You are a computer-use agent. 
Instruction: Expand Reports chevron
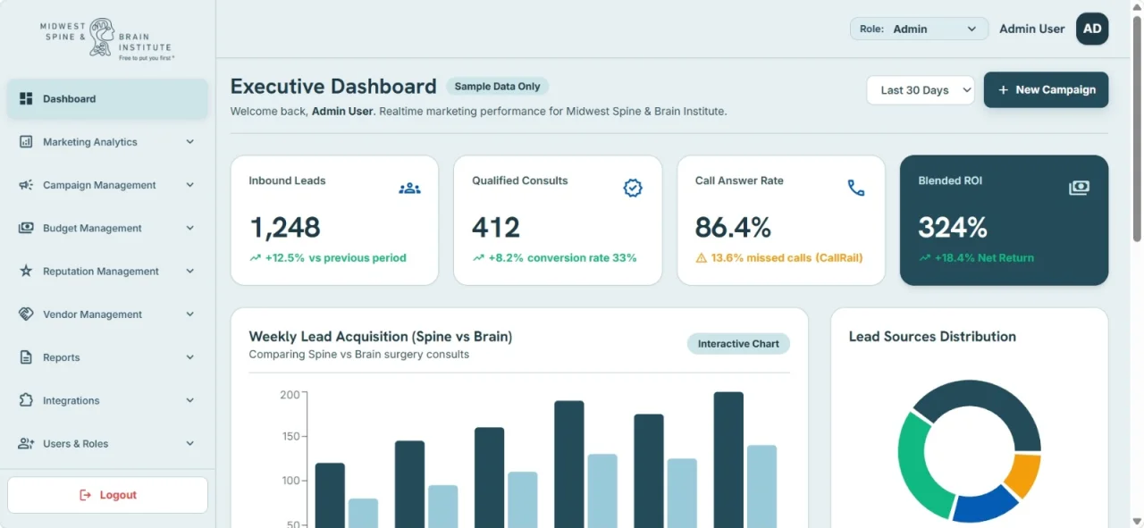tap(189, 357)
